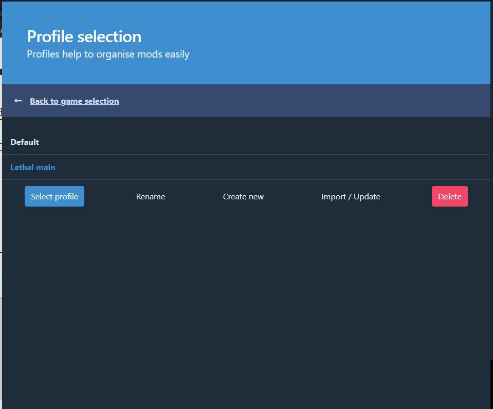Delete the selected profile
The height and width of the screenshot is (409, 493).
(x=449, y=197)
